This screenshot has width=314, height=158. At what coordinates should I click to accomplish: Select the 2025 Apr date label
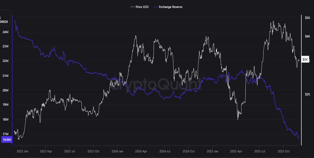coord(236,151)
